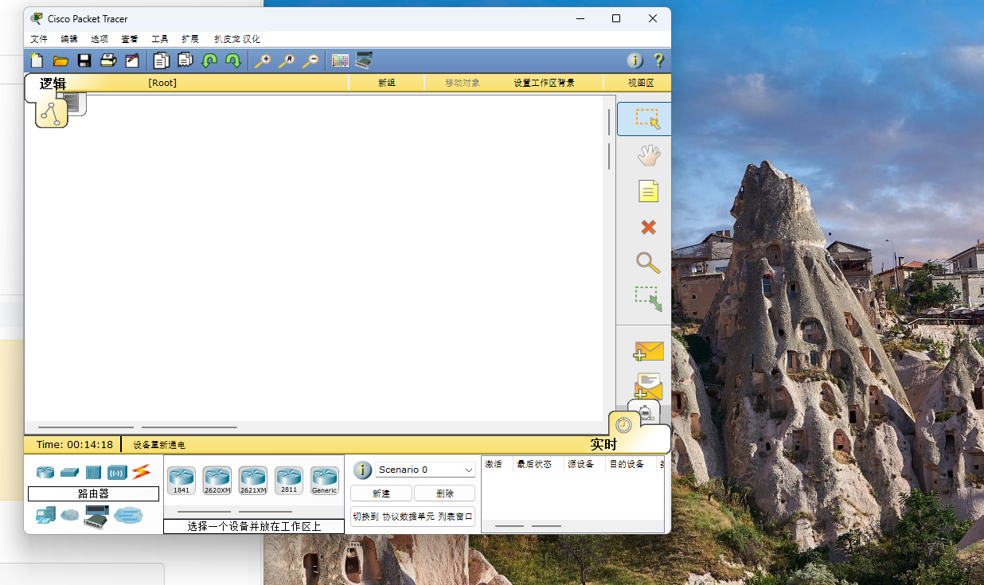Switch to the 实时 mode tab
Screen dimensions: 984x585
click(603, 445)
